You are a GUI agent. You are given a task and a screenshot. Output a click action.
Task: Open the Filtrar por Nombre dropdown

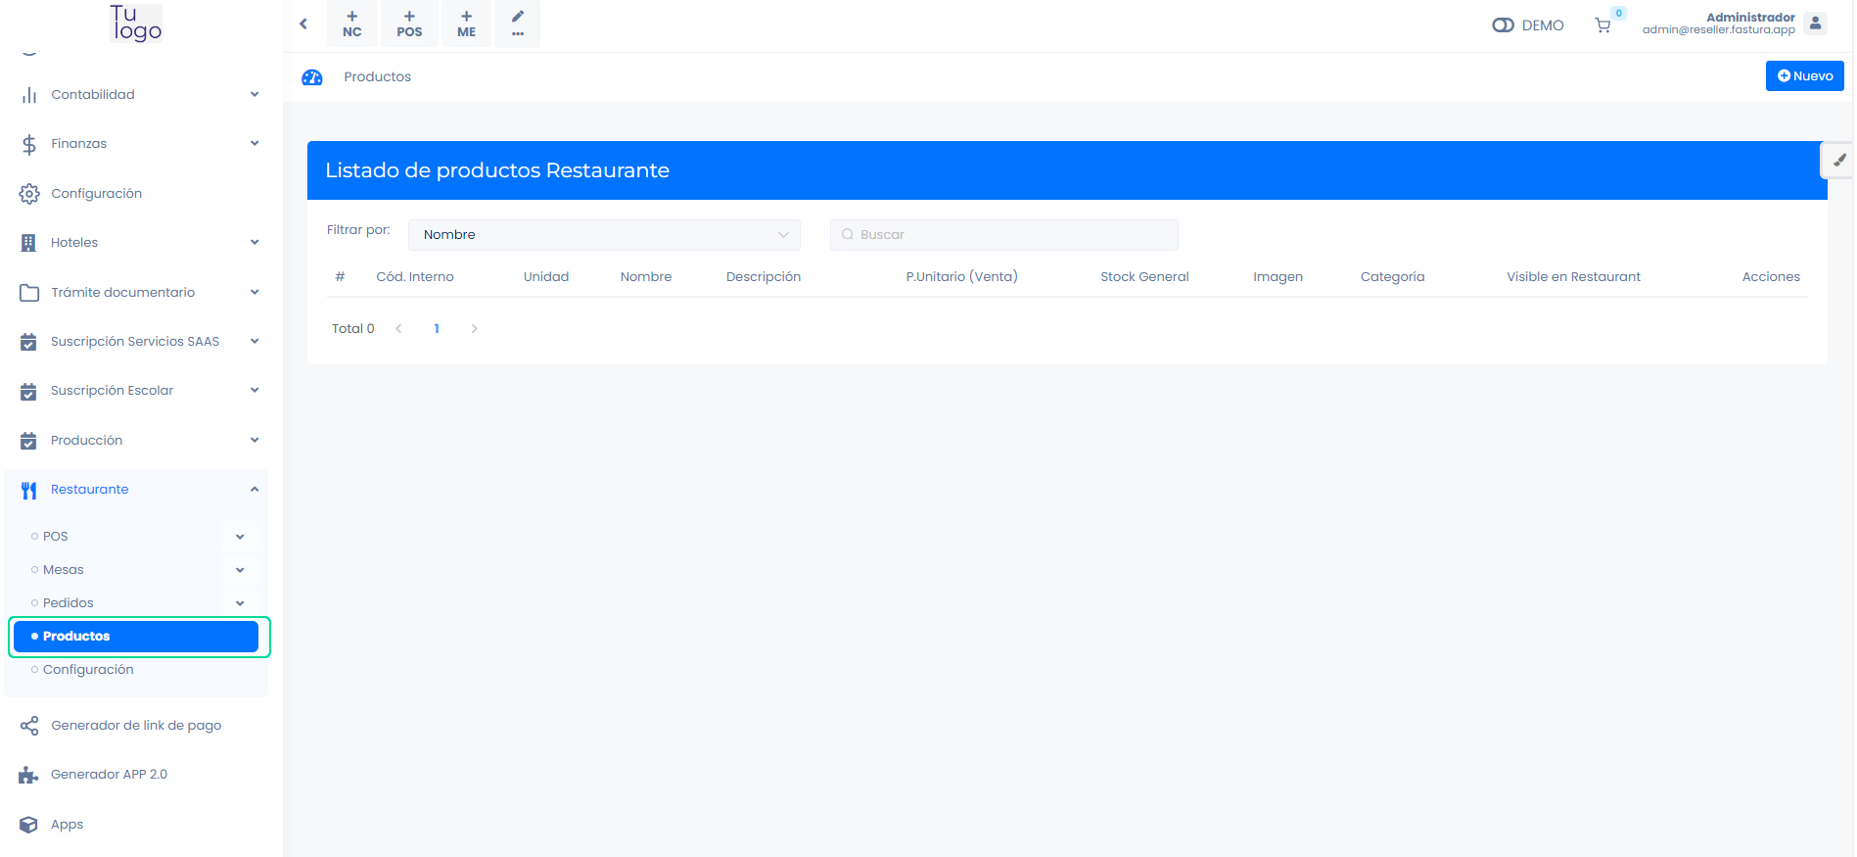pyautogui.click(x=604, y=235)
